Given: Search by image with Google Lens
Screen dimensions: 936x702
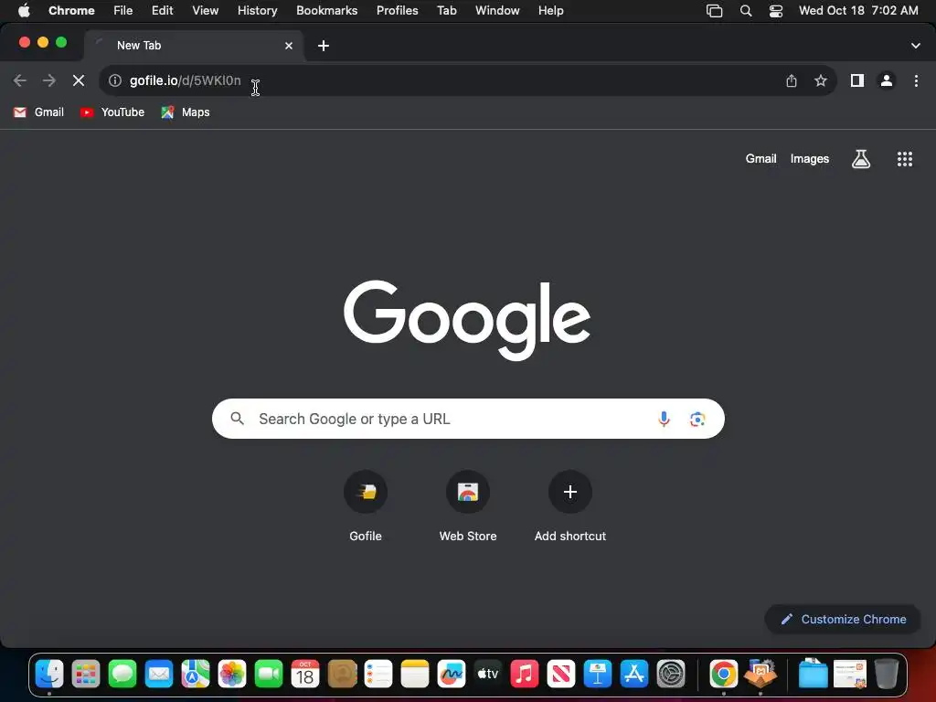Looking at the screenshot, I should pyautogui.click(x=697, y=419).
